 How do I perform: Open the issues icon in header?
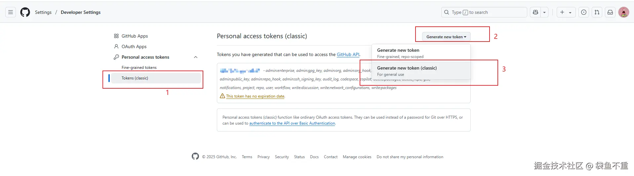pyautogui.click(x=584, y=12)
